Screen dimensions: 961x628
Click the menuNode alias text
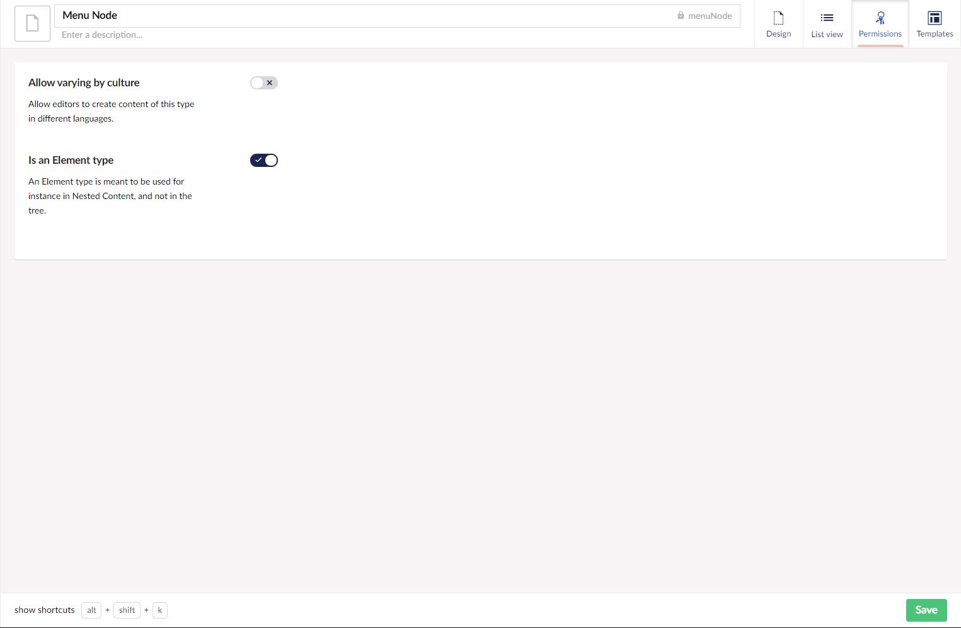(x=710, y=16)
